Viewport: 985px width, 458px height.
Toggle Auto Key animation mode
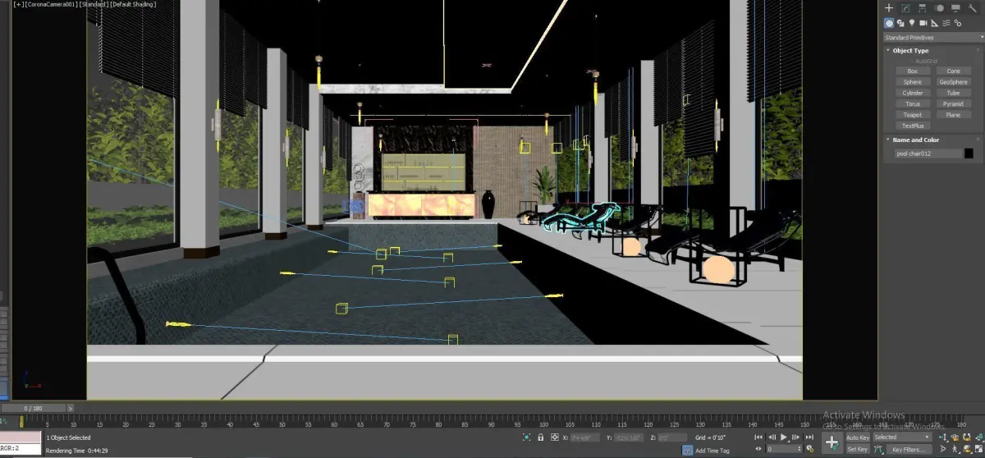click(x=858, y=437)
